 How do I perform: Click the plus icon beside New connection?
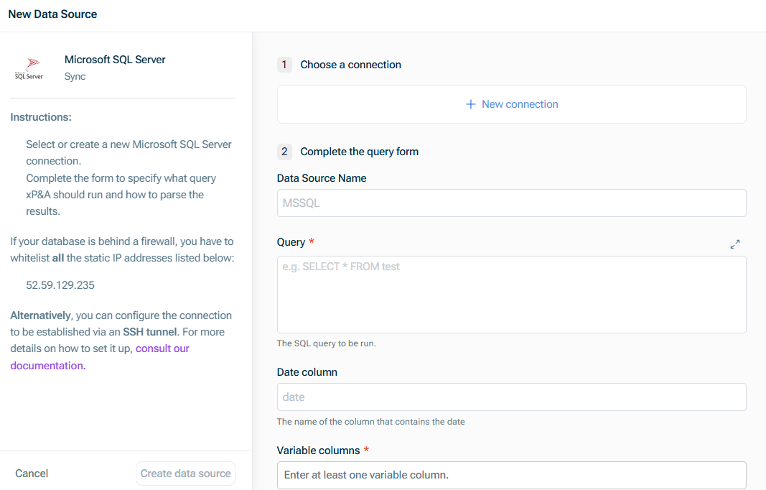click(x=471, y=104)
